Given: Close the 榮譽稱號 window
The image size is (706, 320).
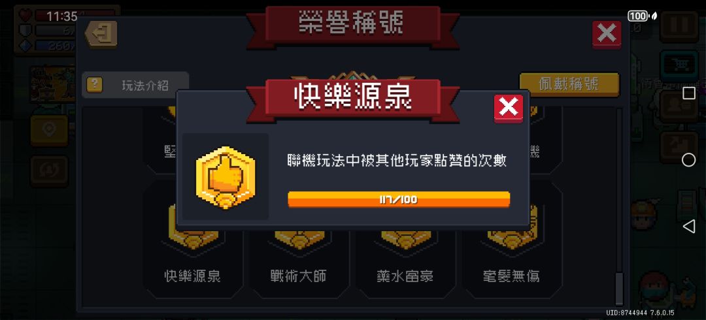Looking at the screenshot, I should point(607,34).
